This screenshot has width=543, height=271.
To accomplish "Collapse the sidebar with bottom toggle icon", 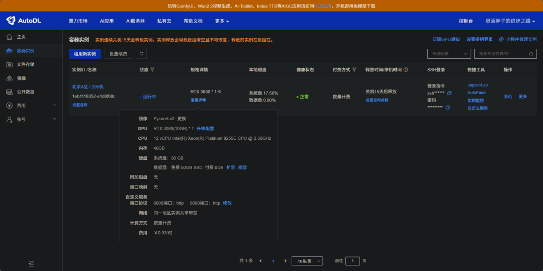I will click(31, 264).
